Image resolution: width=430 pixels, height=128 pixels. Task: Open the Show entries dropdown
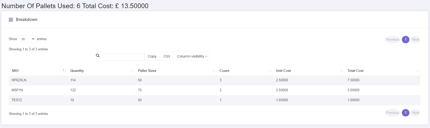tap(27, 39)
